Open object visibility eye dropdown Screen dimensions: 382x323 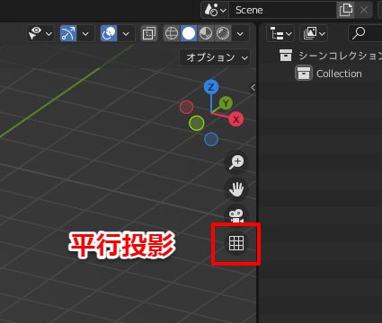click(40, 33)
